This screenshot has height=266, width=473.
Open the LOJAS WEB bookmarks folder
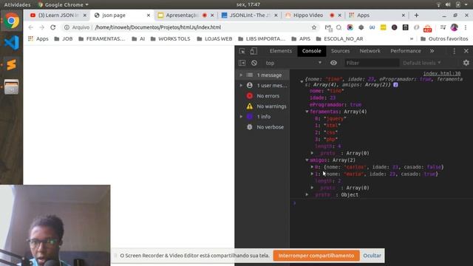click(214, 39)
